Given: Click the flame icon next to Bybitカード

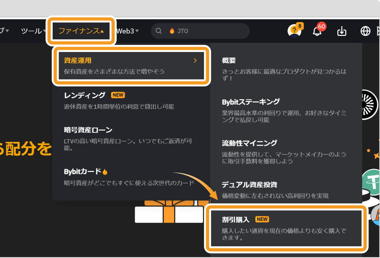Looking at the screenshot, I should tap(105, 172).
